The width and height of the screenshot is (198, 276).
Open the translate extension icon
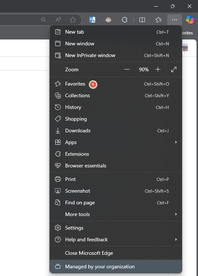coord(92,20)
